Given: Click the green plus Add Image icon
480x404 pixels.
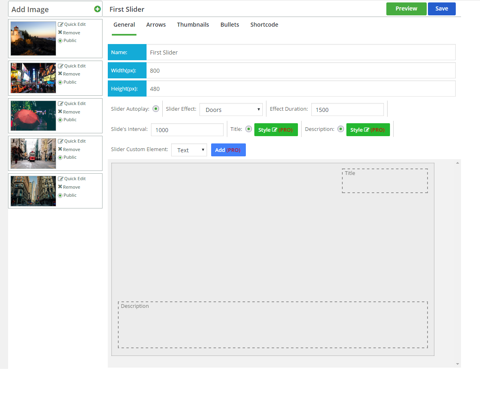Looking at the screenshot, I should pyautogui.click(x=97, y=9).
